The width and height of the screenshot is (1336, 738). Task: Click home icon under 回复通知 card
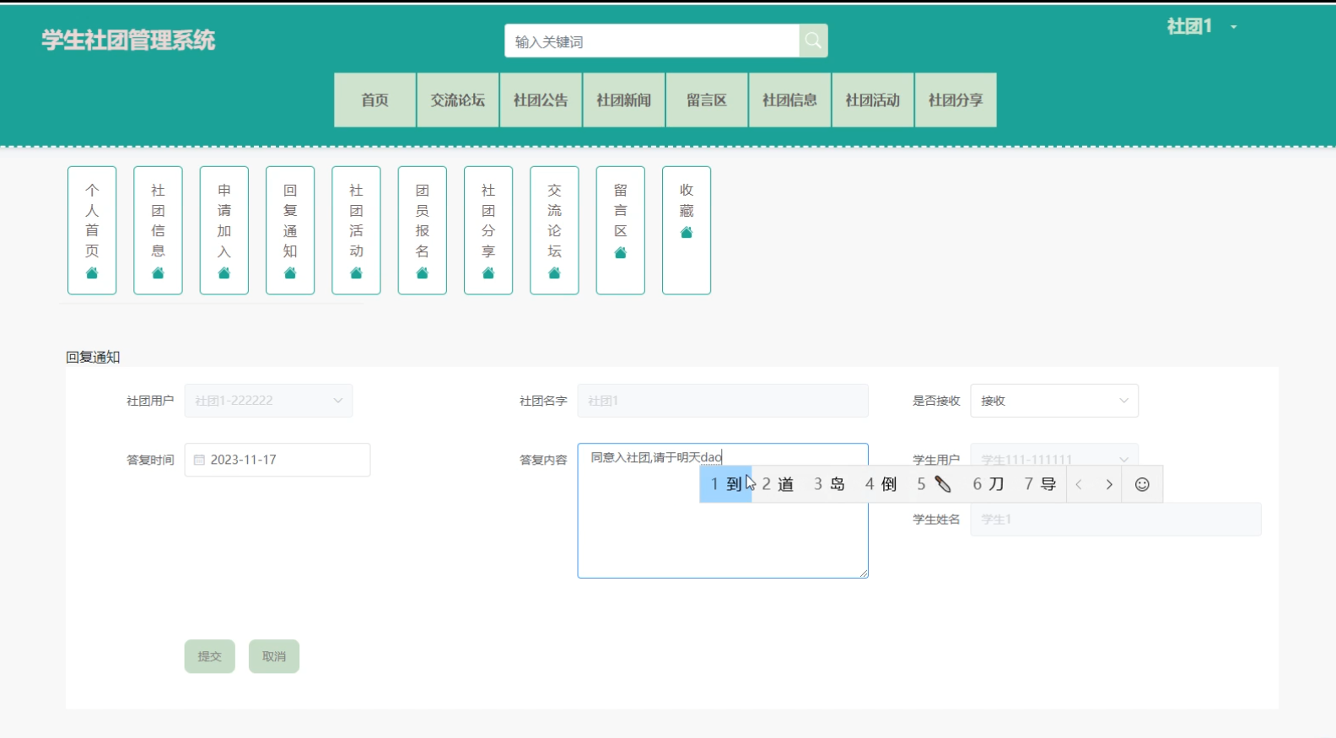pos(290,273)
